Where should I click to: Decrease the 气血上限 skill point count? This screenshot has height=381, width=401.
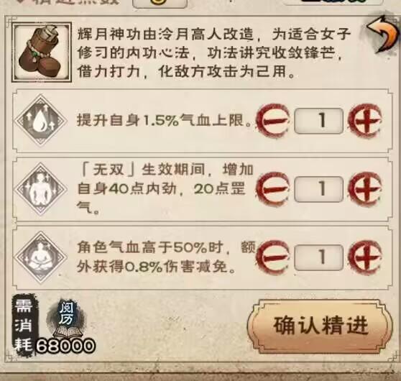point(273,120)
